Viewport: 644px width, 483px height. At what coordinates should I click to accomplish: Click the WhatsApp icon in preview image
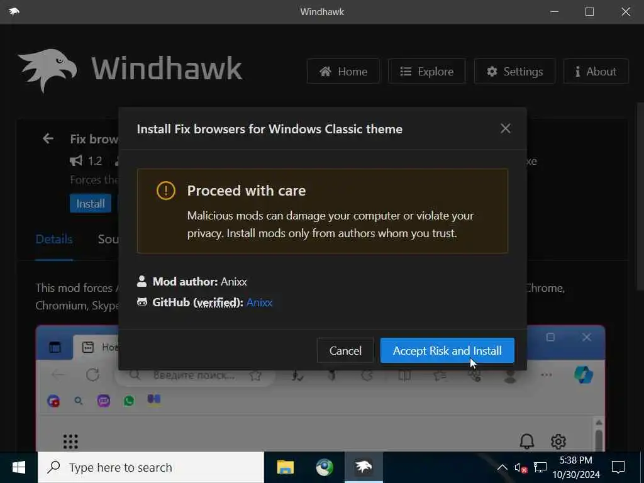(128, 401)
